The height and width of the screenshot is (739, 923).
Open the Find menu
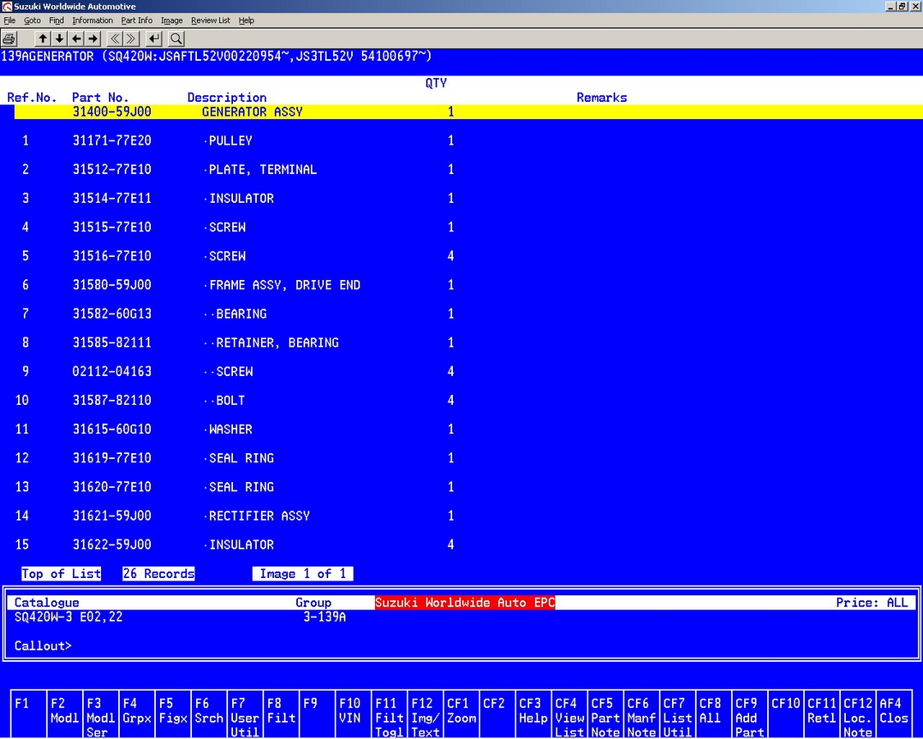[x=57, y=20]
